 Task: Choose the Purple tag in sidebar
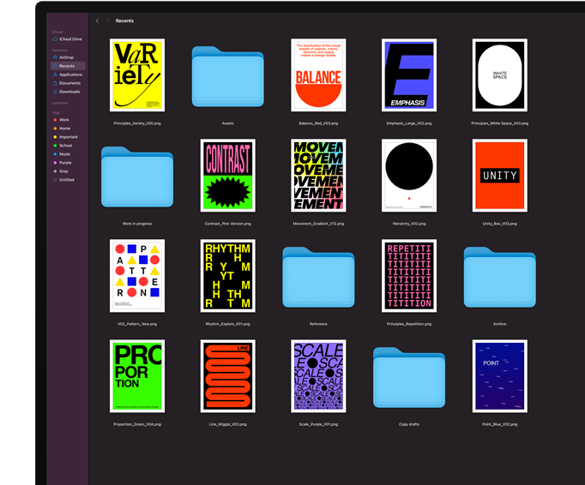(x=65, y=163)
